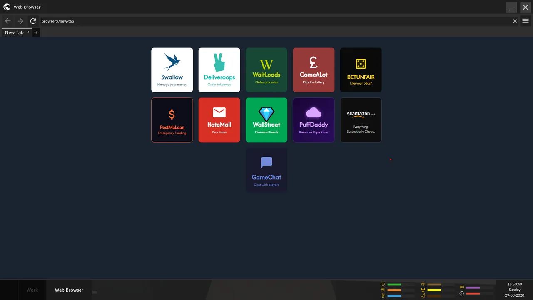Image resolution: width=533 pixels, height=300 pixels.
Task: Click the water droplets status icon
Action: coord(423,290)
